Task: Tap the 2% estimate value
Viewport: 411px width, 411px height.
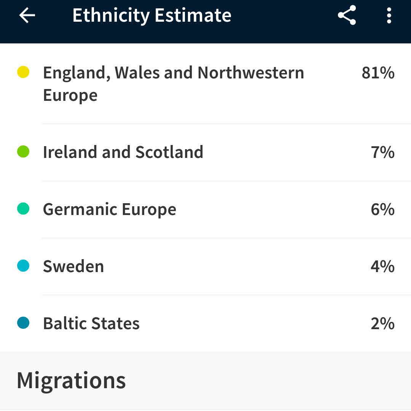Action: coord(382,323)
